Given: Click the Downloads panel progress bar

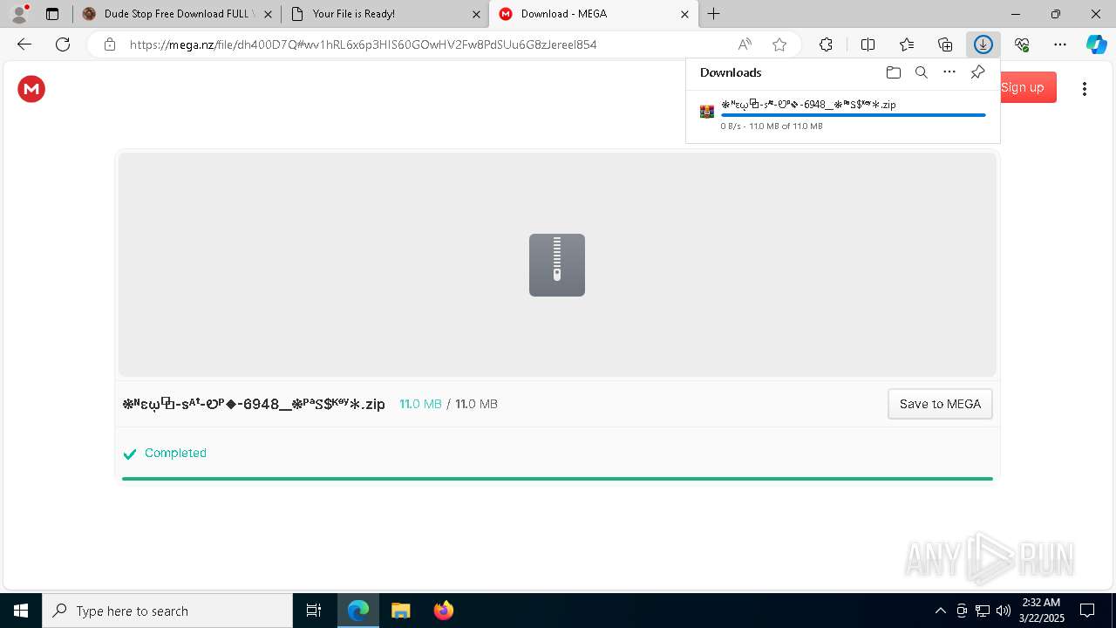Looking at the screenshot, I should click(853, 115).
